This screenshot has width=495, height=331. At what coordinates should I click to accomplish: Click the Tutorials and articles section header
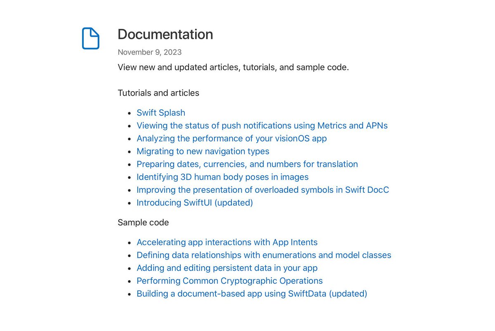point(158,92)
